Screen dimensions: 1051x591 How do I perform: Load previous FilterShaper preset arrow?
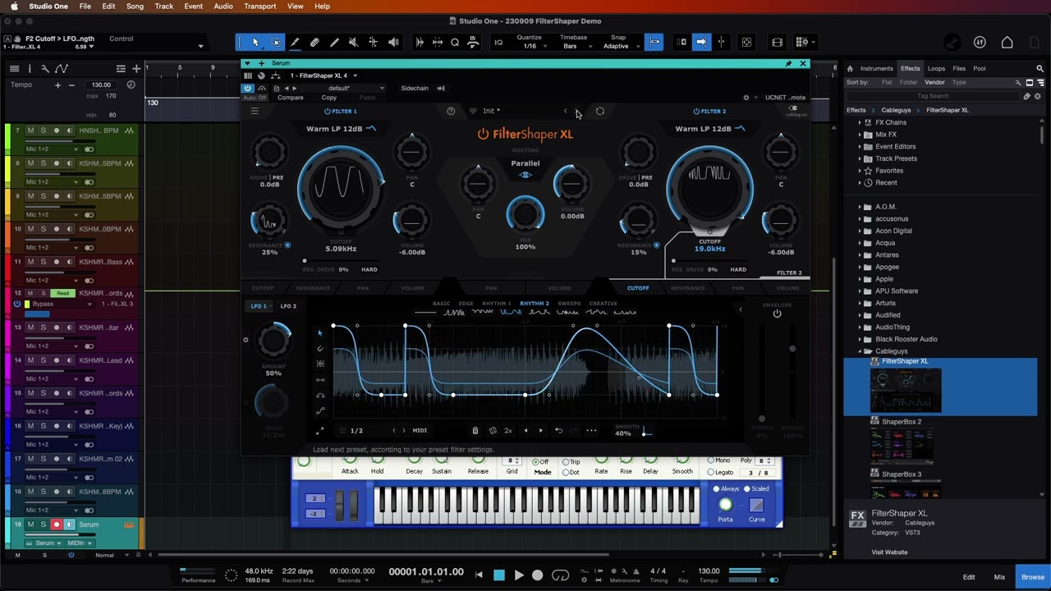click(x=565, y=111)
